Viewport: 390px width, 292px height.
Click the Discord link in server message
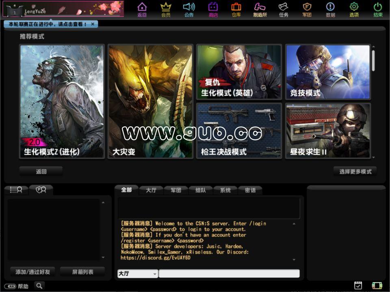pos(156,258)
